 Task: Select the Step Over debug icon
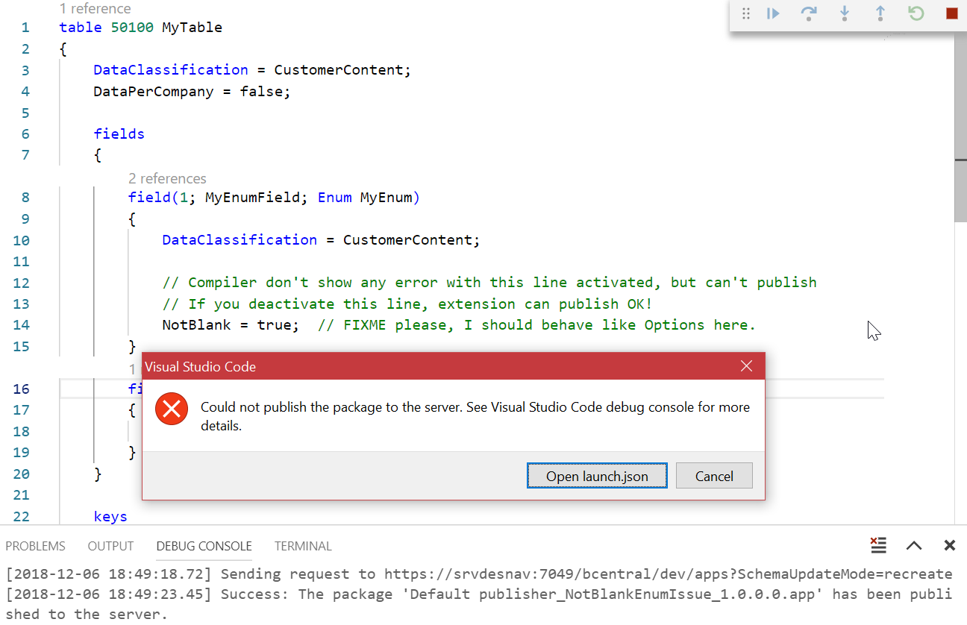click(809, 13)
